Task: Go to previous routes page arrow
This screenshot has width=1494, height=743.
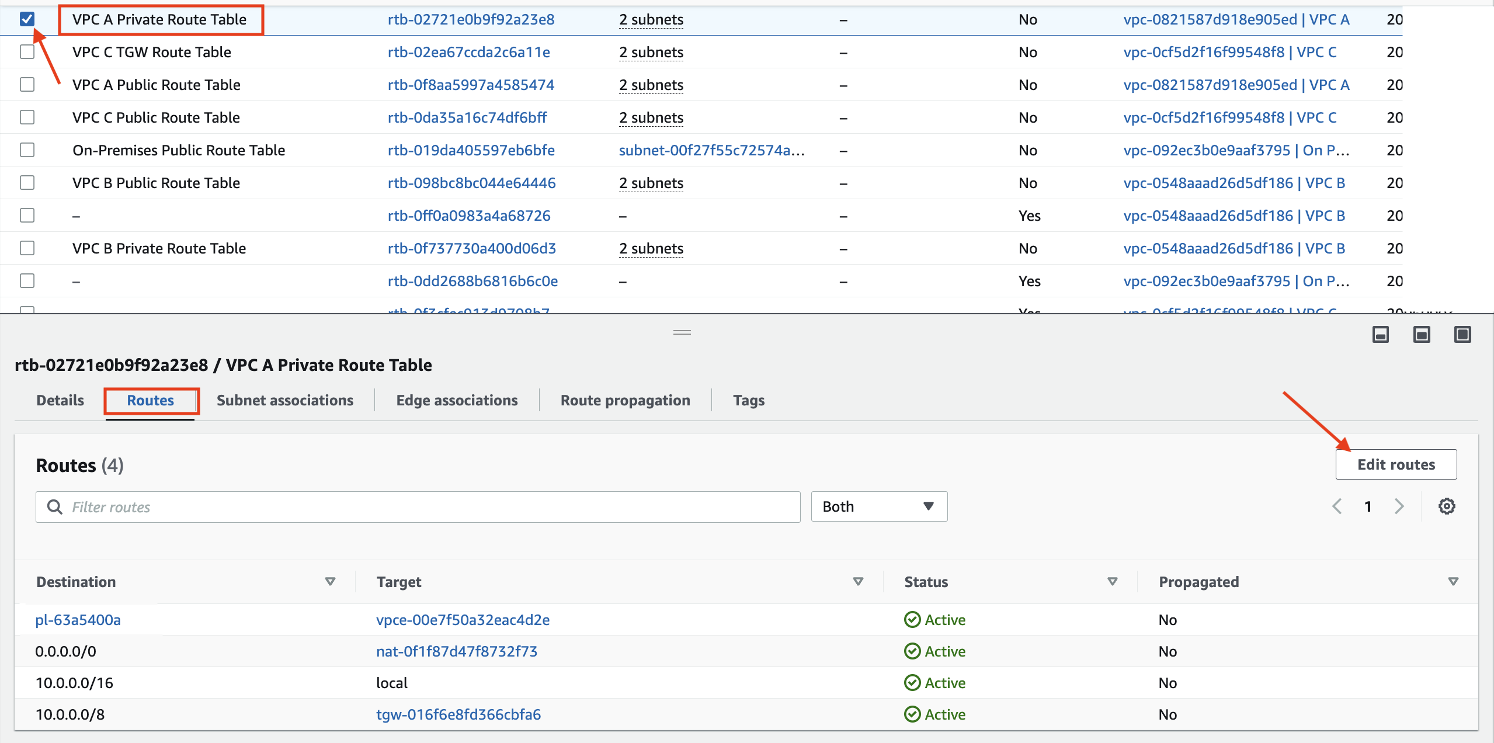Action: pos(1337,506)
